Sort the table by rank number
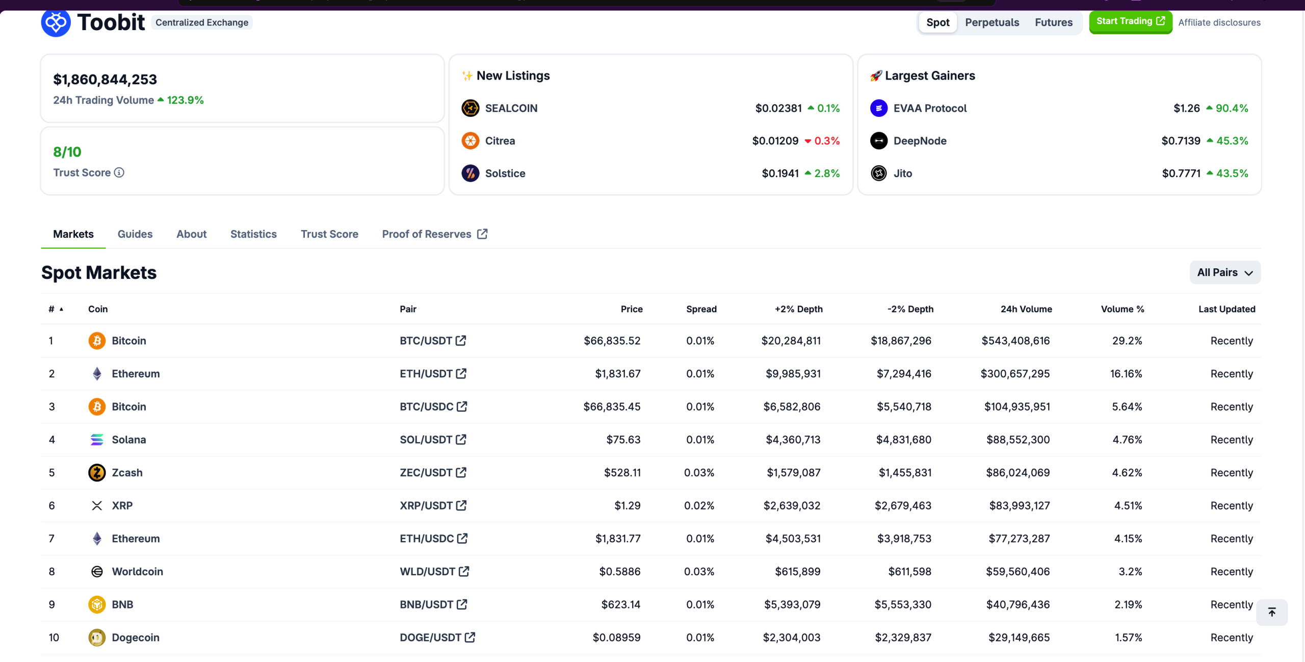This screenshot has height=662, width=1305. 56,309
